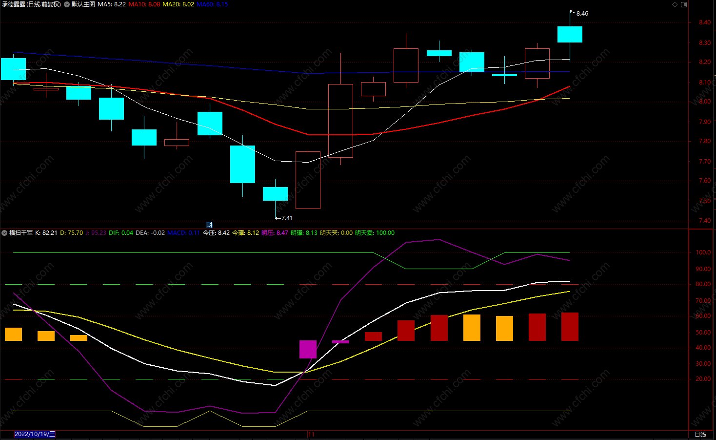
Task: Click the 明撑: 8.13 value
Action: point(304,233)
